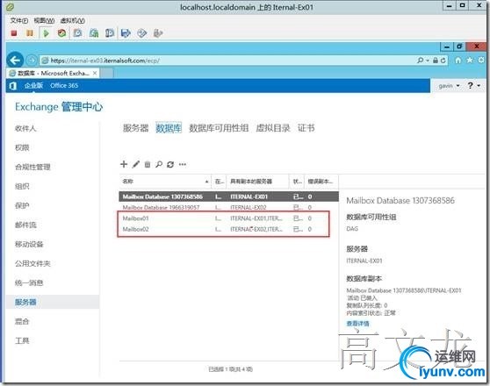490x386 pixels.
Task: Open 公用文件夹 in the left navigation
Action: click(x=32, y=263)
